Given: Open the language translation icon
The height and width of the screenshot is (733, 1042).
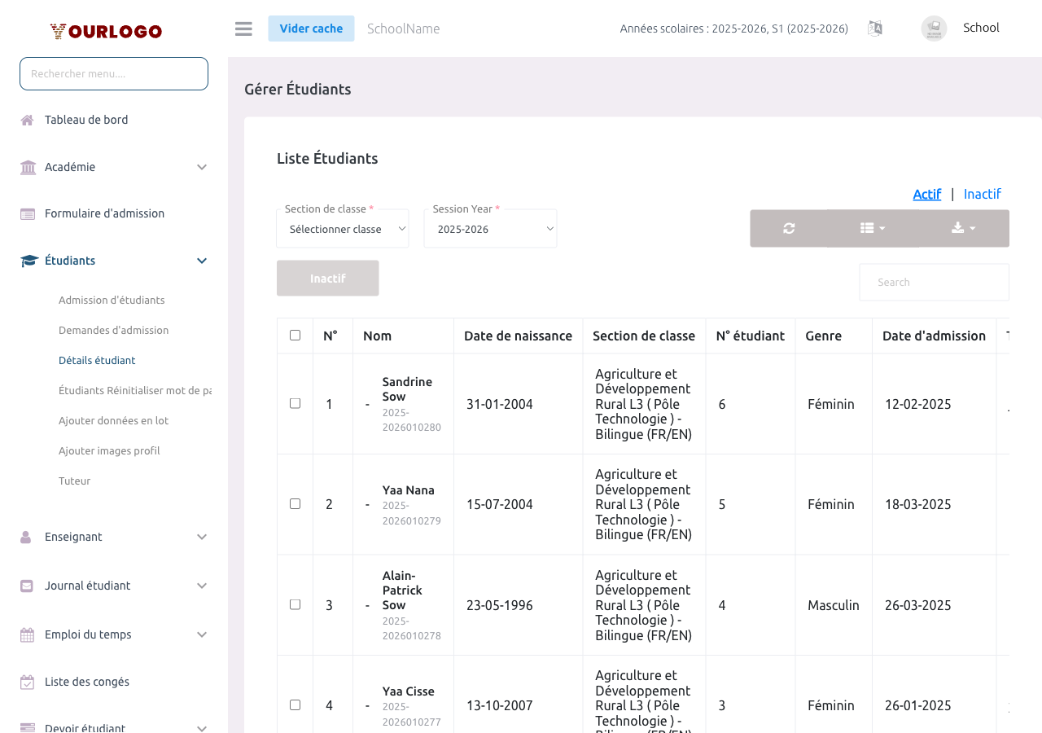Looking at the screenshot, I should coord(875,29).
